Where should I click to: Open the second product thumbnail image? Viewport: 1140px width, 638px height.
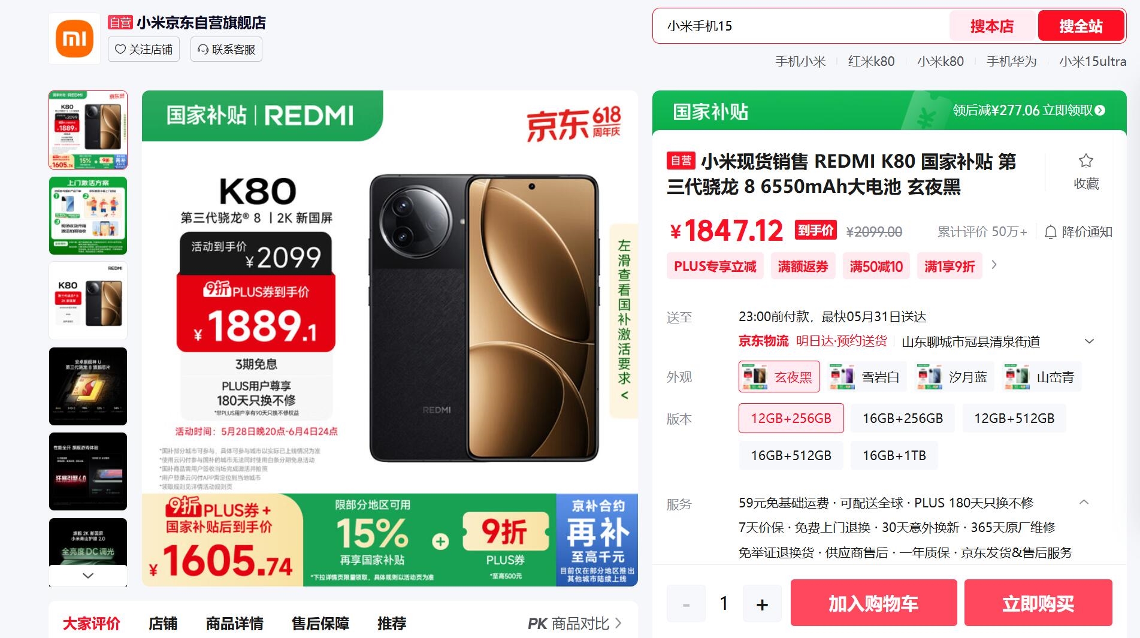pyautogui.click(x=88, y=216)
